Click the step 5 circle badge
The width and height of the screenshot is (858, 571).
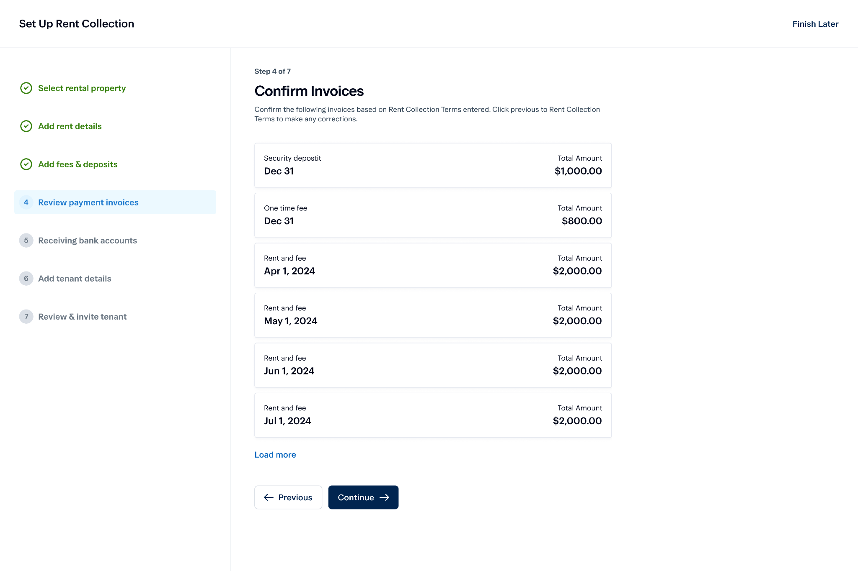(x=26, y=241)
